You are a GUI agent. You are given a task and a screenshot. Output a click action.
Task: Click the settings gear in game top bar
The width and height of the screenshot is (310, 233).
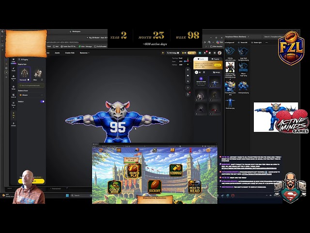[208, 150]
